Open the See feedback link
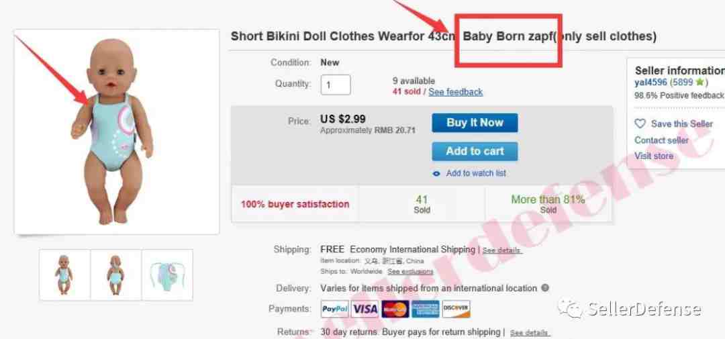This screenshot has height=339, width=725. (455, 92)
